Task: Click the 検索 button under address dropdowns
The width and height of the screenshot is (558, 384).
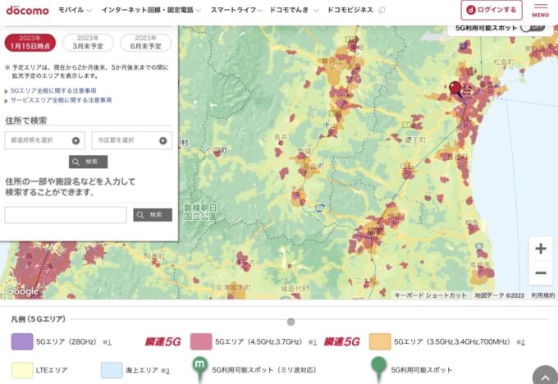Action: pyautogui.click(x=89, y=162)
